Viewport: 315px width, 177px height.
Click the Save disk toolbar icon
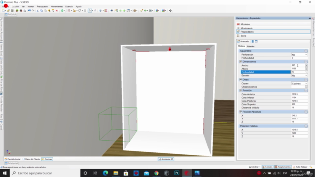click(x=12, y=11)
